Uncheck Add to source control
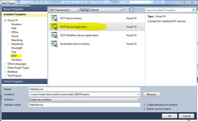The image size is (198, 121). point(145,109)
